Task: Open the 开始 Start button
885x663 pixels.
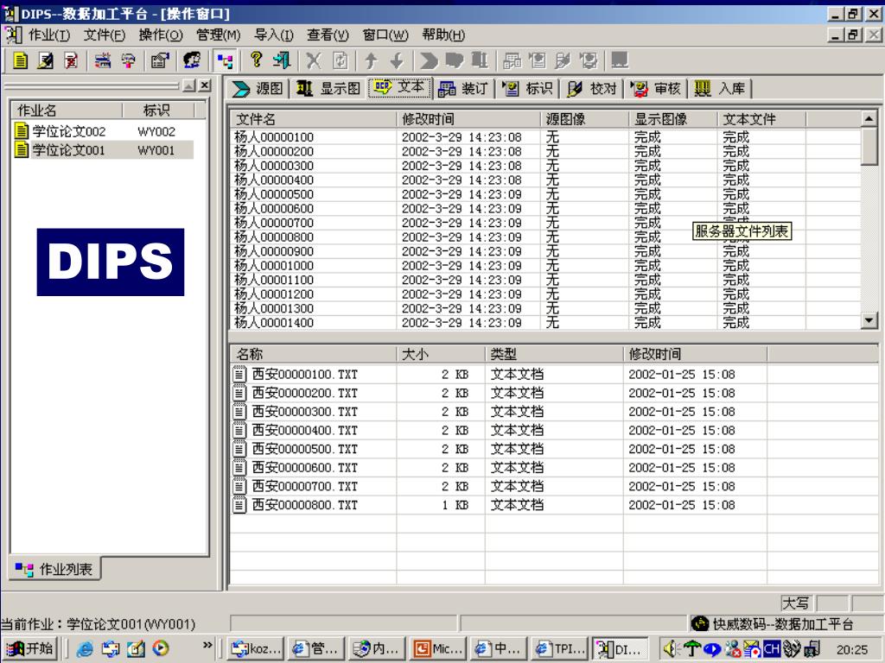Action: tap(29, 649)
